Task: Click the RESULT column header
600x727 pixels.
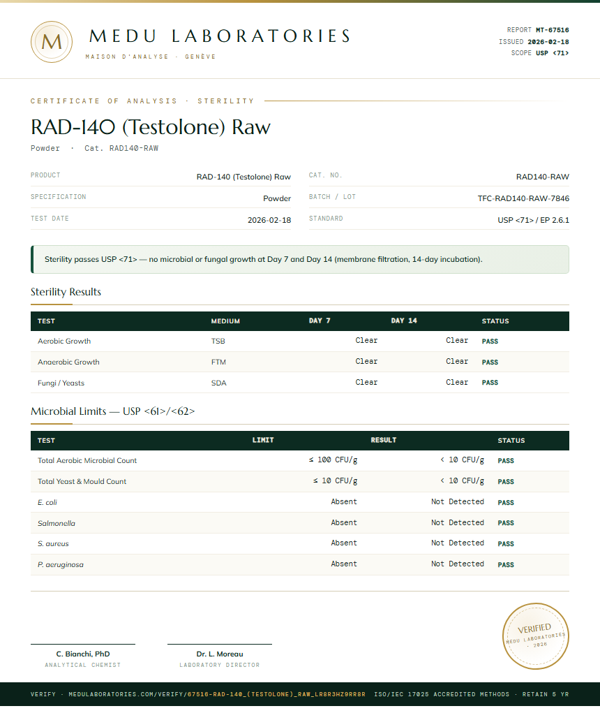Action: [x=384, y=440]
